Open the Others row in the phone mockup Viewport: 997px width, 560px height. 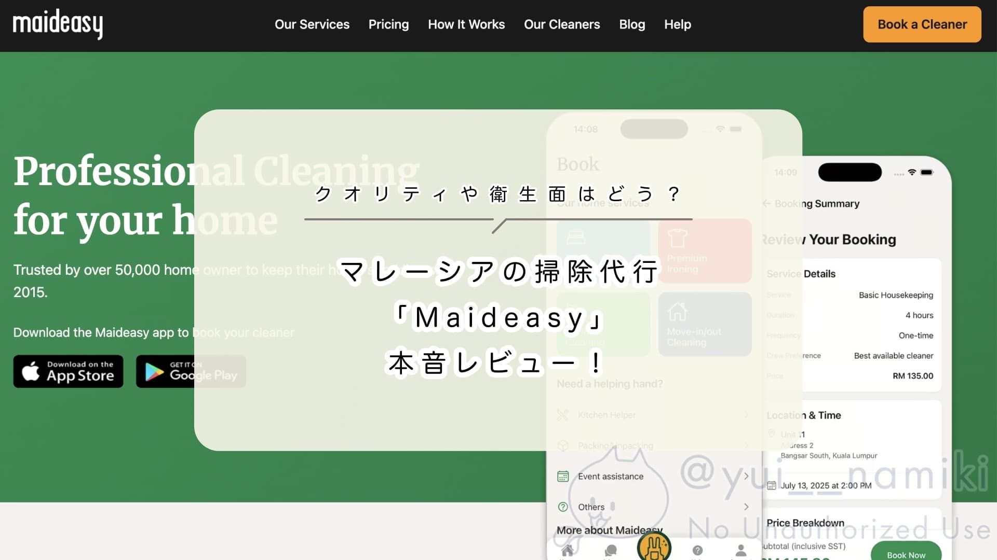pos(654,507)
